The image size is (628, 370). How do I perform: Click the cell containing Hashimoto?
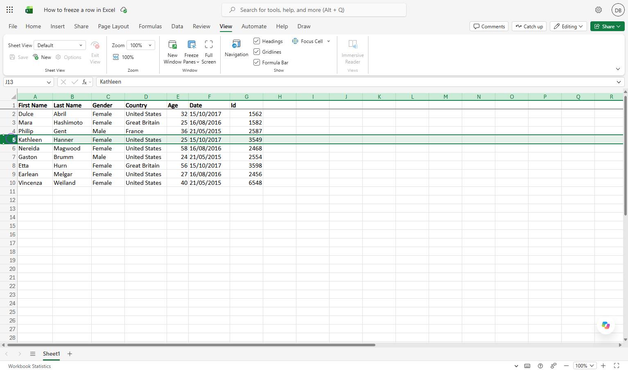(72, 123)
